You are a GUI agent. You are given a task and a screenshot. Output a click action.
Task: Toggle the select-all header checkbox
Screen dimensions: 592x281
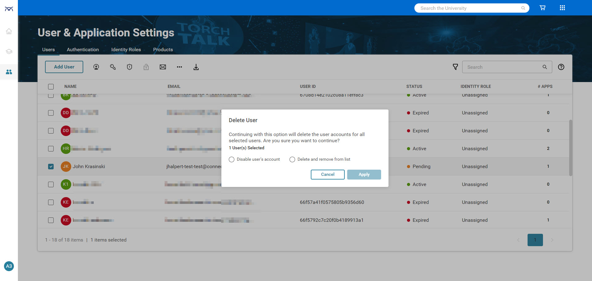click(x=51, y=87)
